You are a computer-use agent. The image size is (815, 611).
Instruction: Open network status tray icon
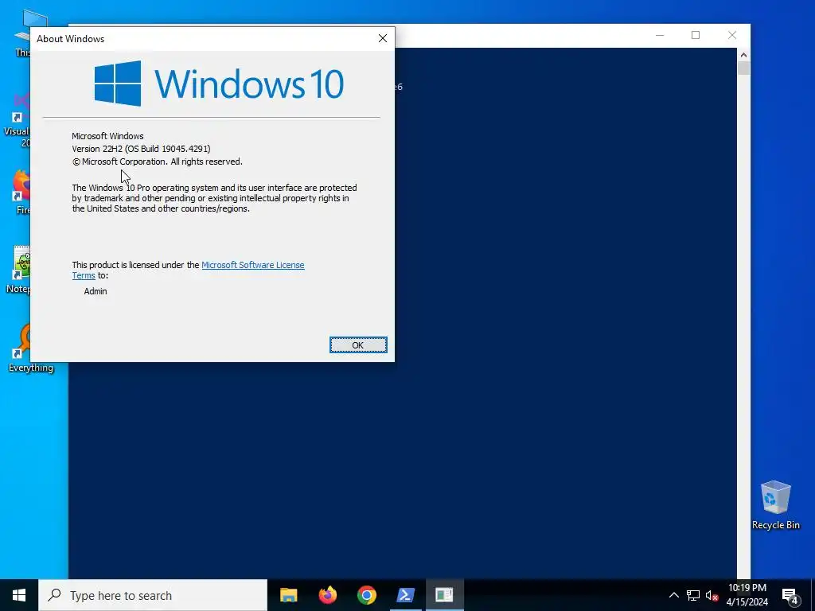pyautogui.click(x=693, y=595)
